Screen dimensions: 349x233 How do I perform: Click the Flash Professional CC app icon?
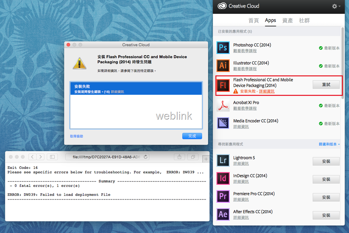[x=223, y=85]
